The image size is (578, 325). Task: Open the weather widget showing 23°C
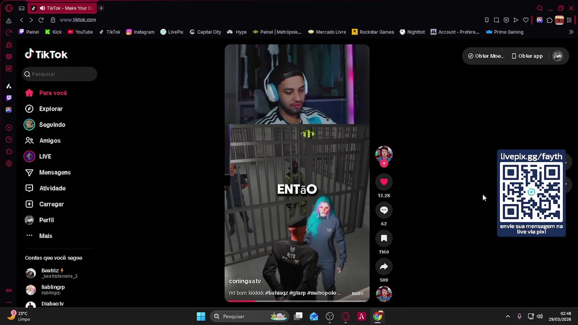click(19, 316)
